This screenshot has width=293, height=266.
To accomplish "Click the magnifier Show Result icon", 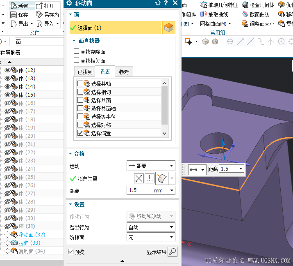I will [x=172, y=252].
